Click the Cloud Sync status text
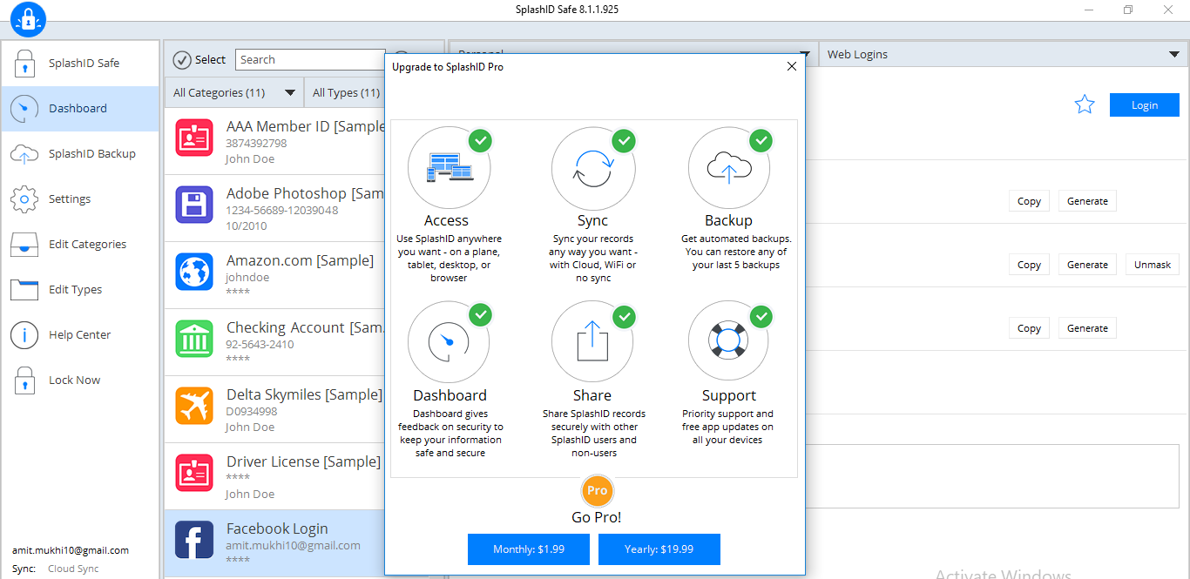This screenshot has width=1190, height=579. point(73,569)
